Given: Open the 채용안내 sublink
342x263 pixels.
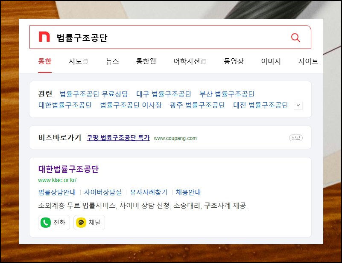Looking at the screenshot, I should [x=188, y=192].
